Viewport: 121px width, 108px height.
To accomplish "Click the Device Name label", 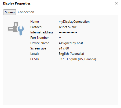I will tap(40, 43).
